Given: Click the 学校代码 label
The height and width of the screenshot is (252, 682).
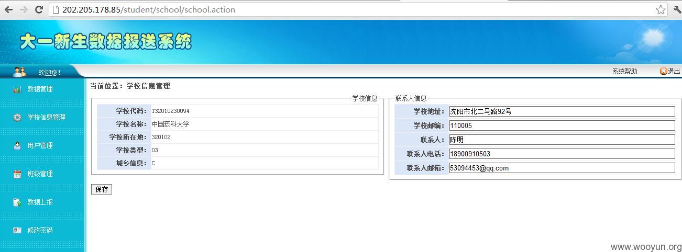Looking at the screenshot, I should tap(131, 111).
